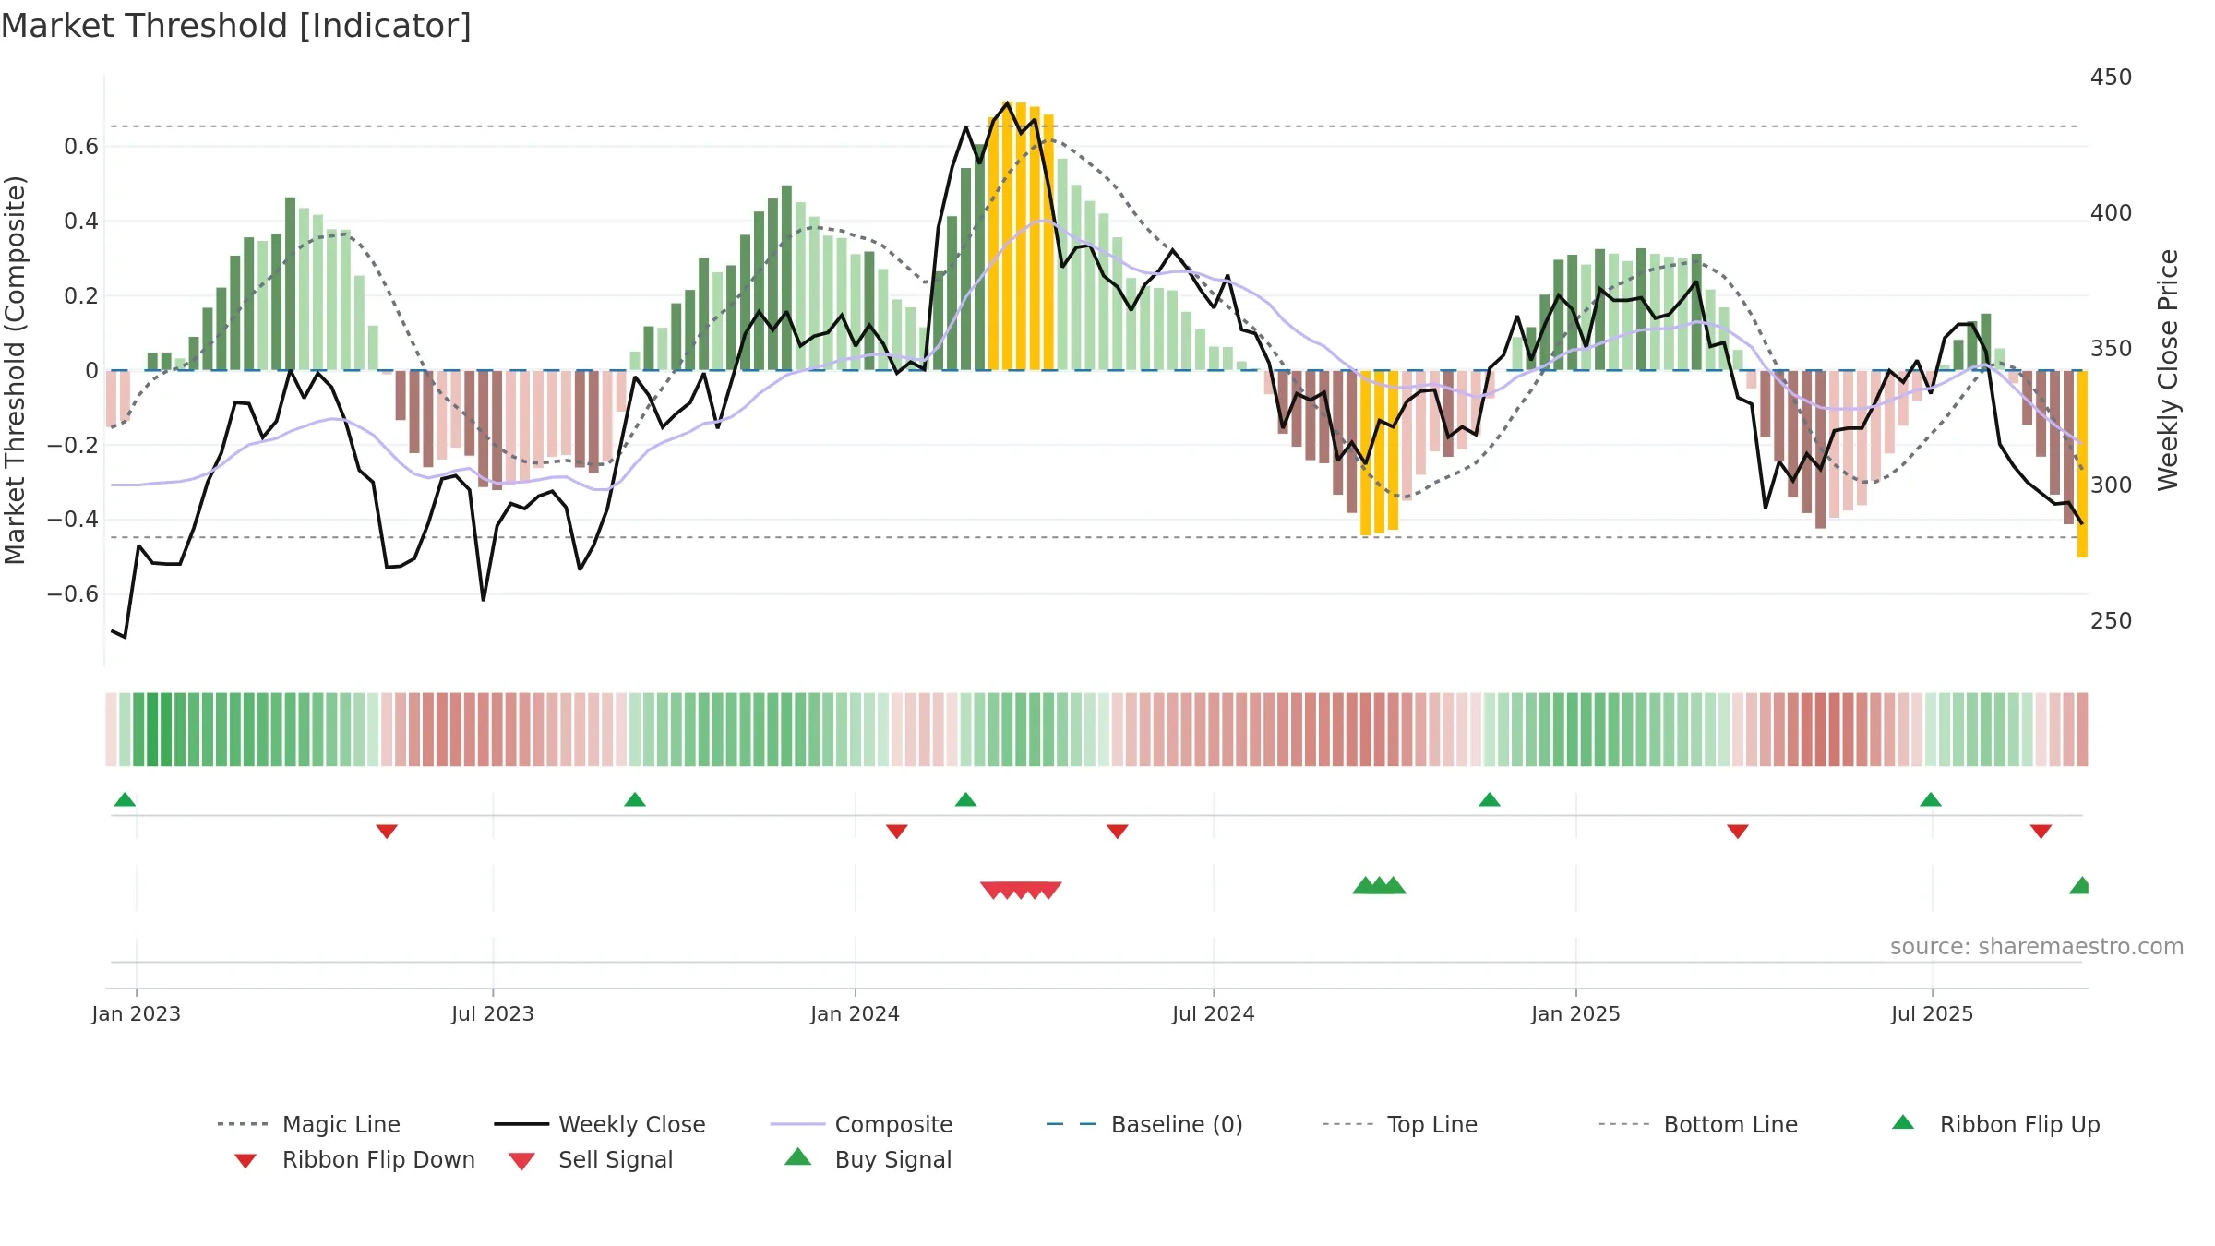Toggle the Bottom Line legend entry
The width and height of the screenshot is (2215, 1246).
(1698, 1124)
